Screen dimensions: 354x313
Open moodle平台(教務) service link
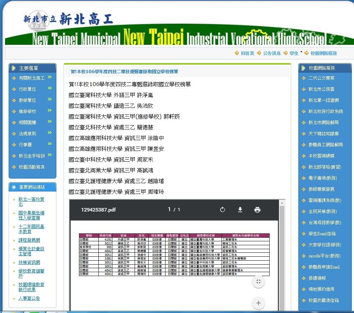(325, 256)
